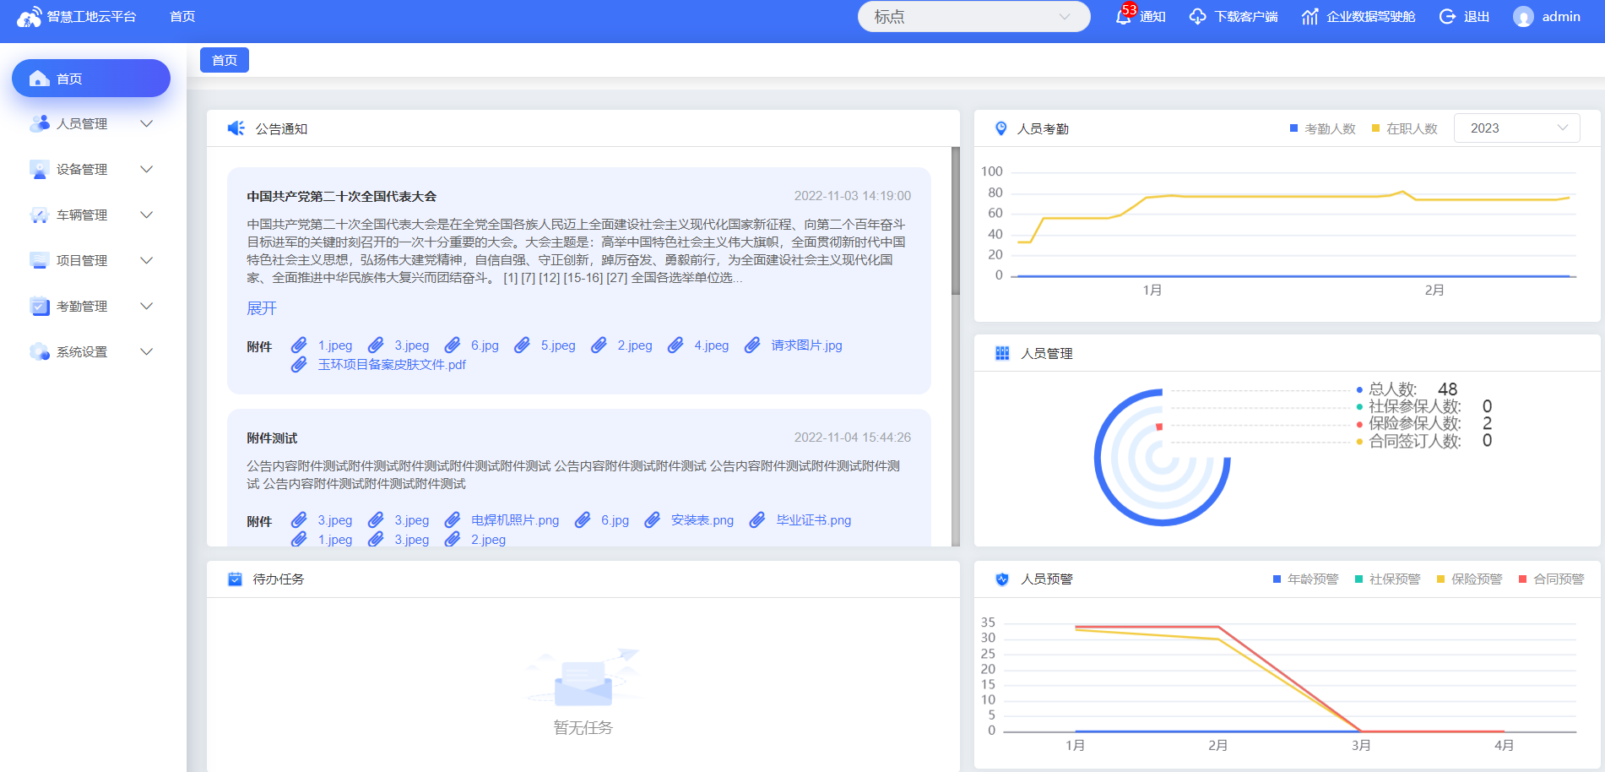Expand 车辆管理 sidebar menu chevron

pos(147,215)
